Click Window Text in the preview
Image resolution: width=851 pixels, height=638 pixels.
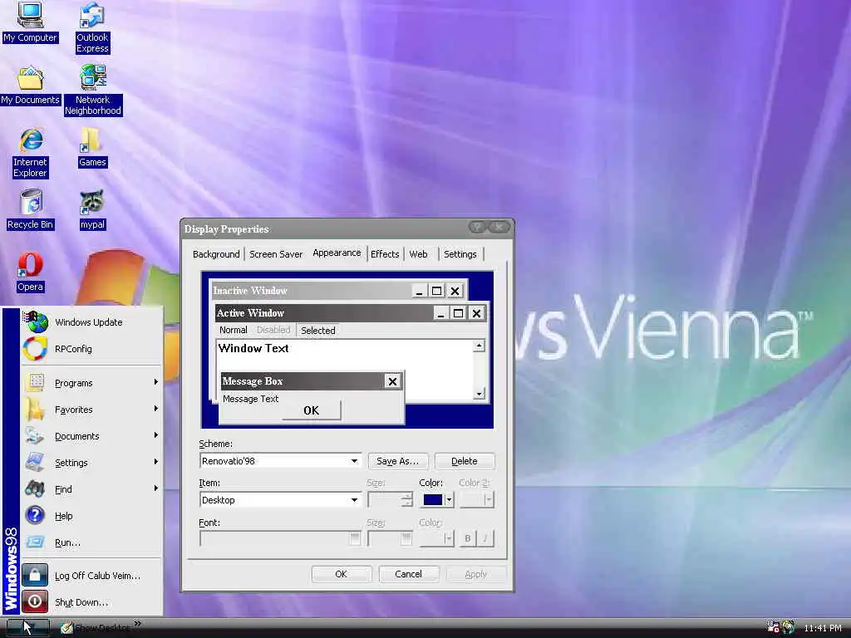coord(253,348)
